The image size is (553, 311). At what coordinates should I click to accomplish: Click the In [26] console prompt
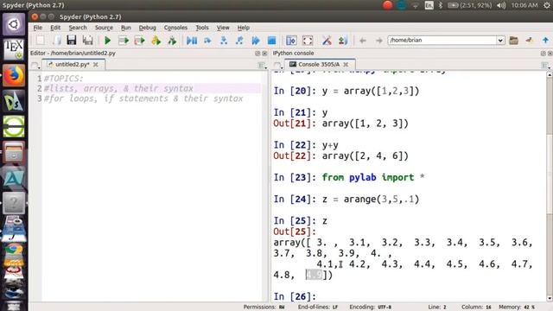click(295, 296)
